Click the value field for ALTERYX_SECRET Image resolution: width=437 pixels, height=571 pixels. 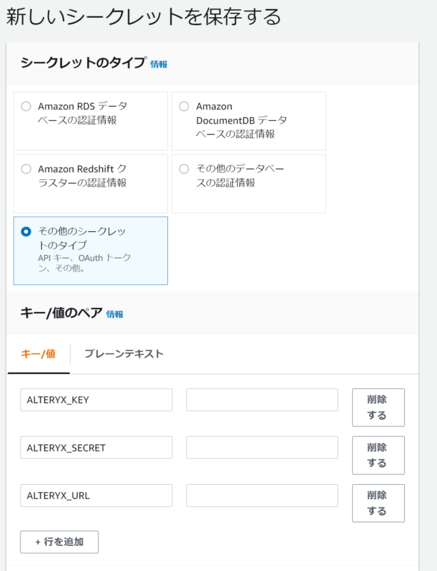click(x=262, y=447)
